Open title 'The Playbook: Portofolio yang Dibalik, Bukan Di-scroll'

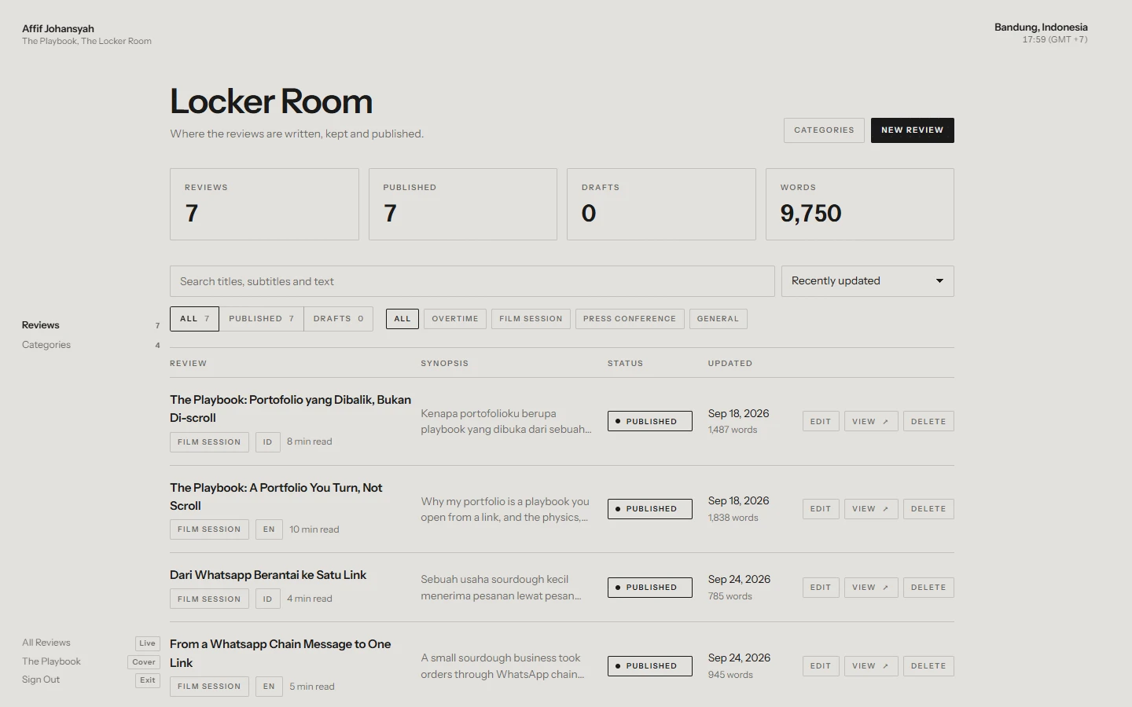(290, 408)
